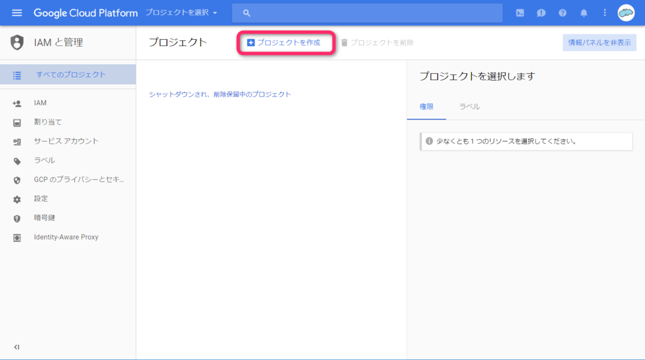Open シャットダウンされ、削除保留中のプロジェクト link
The width and height of the screenshot is (645, 360).
click(220, 95)
